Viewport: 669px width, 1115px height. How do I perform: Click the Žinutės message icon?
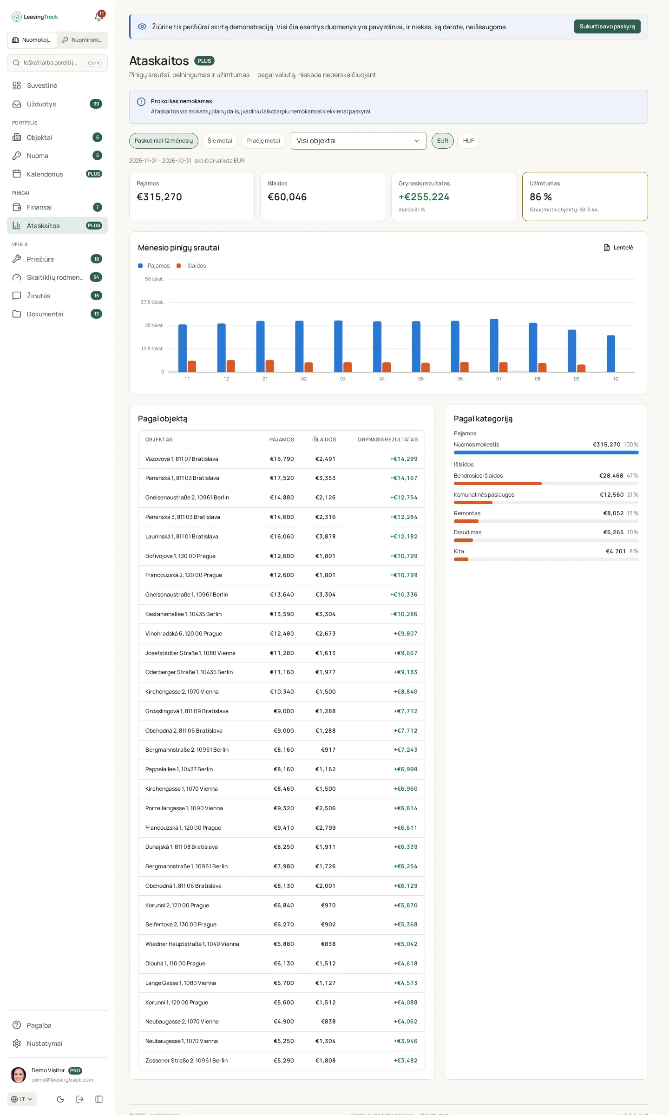17,296
